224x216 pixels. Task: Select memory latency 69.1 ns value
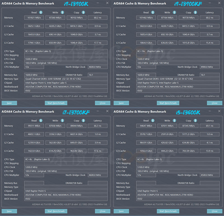pos(210,126)
